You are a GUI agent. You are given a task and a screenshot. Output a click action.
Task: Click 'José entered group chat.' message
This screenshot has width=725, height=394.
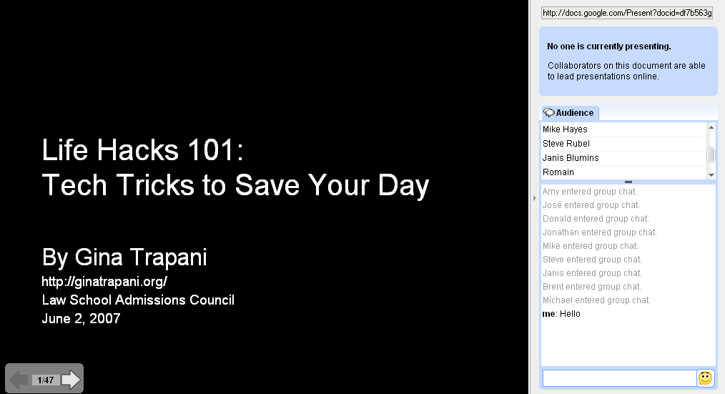(x=591, y=205)
